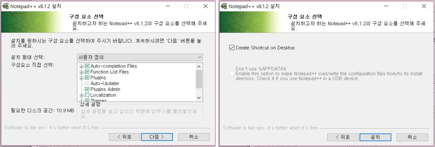Viewport: 435px width, 147px height.
Task: Click the 필요한 디스크 공간: 10.9 MB text
Action: point(42,110)
